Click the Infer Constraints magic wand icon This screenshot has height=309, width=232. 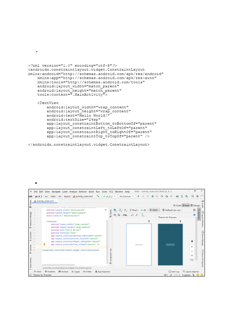click(x=137, y=215)
